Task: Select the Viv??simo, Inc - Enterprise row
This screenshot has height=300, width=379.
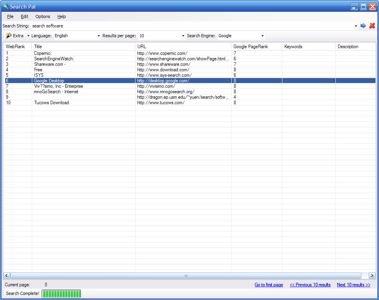Action: 189,86
